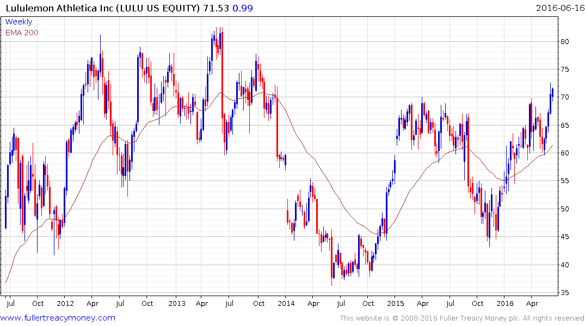The height and width of the screenshot is (326, 585).
Task: Click the 40 price axis label
Action: (564, 265)
